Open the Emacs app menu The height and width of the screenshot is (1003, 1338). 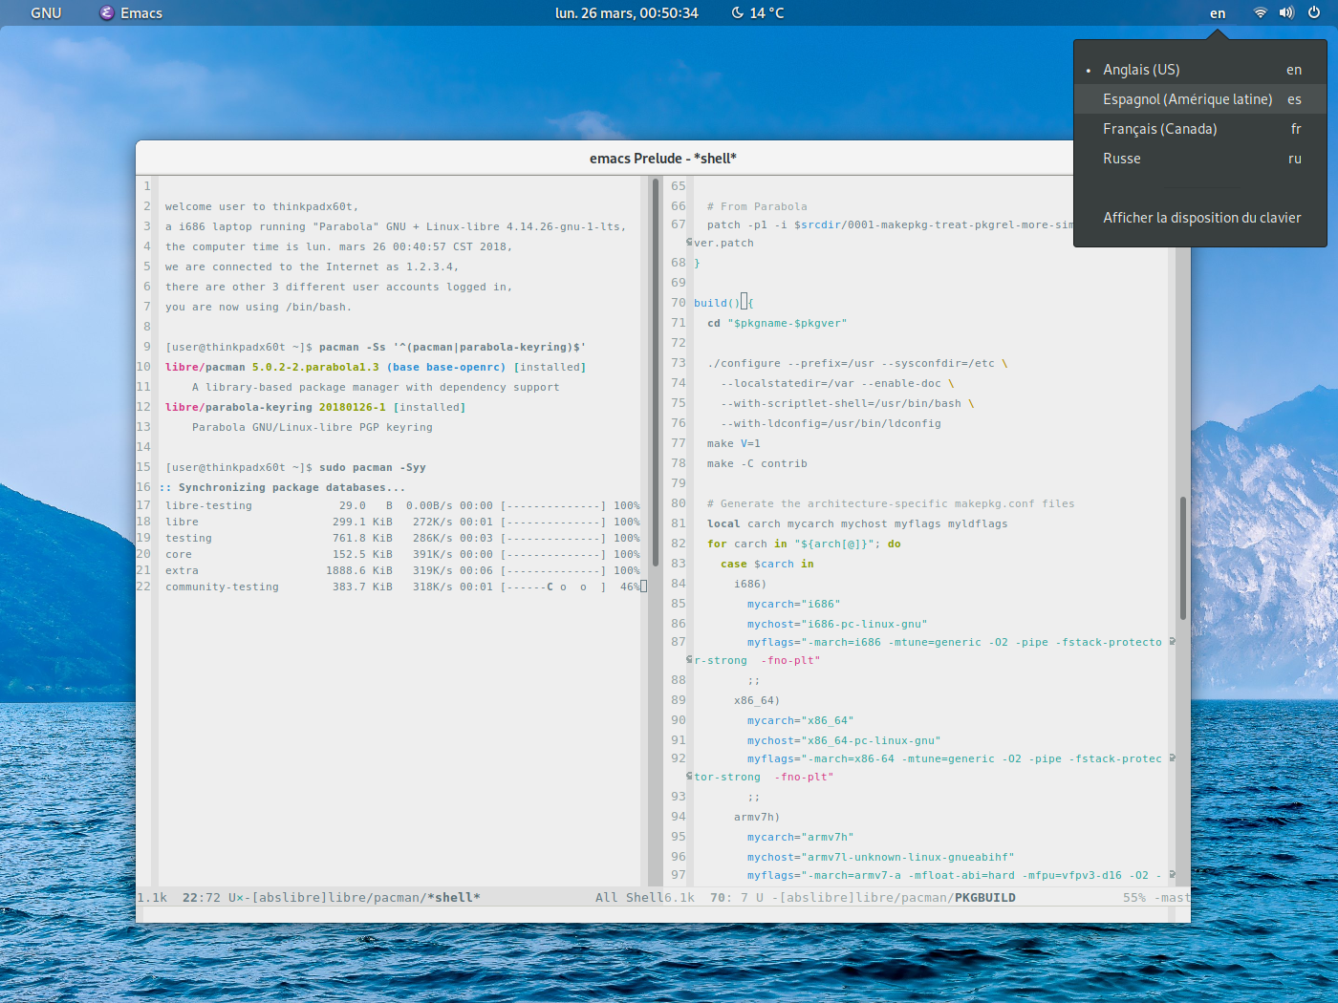tap(140, 13)
